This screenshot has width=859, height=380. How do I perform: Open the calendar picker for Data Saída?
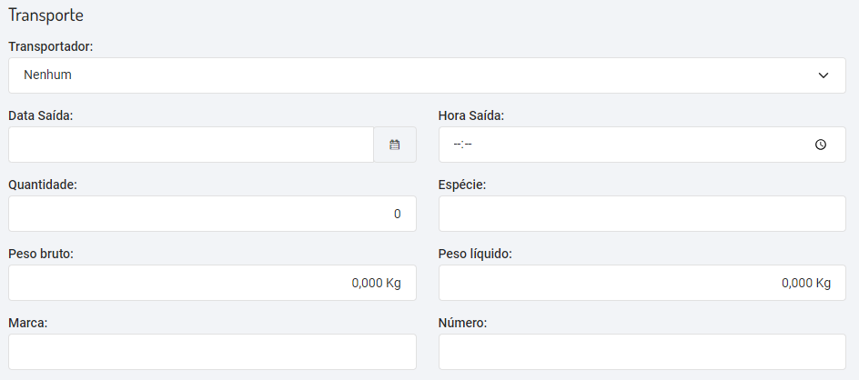pyautogui.click(x=395, y=145)
